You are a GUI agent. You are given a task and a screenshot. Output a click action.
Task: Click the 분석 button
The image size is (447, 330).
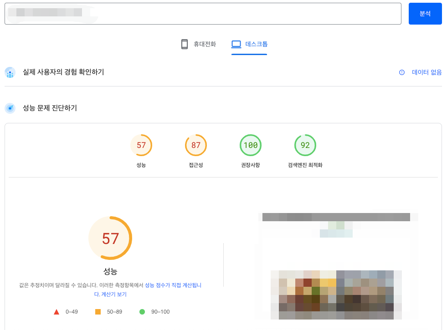point(425,14)
